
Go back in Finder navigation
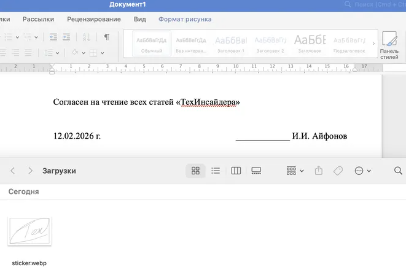(13, 171)
